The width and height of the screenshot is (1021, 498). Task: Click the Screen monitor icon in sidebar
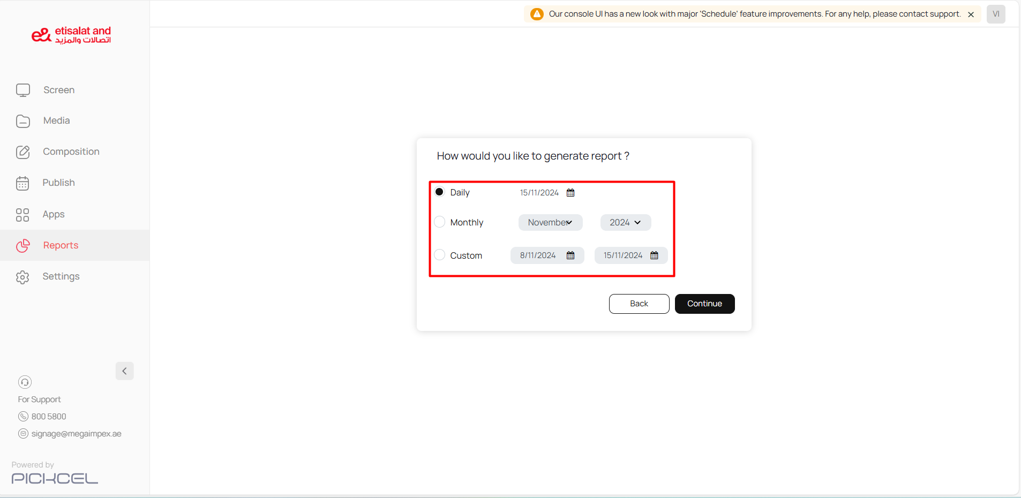tap(23, 90)
